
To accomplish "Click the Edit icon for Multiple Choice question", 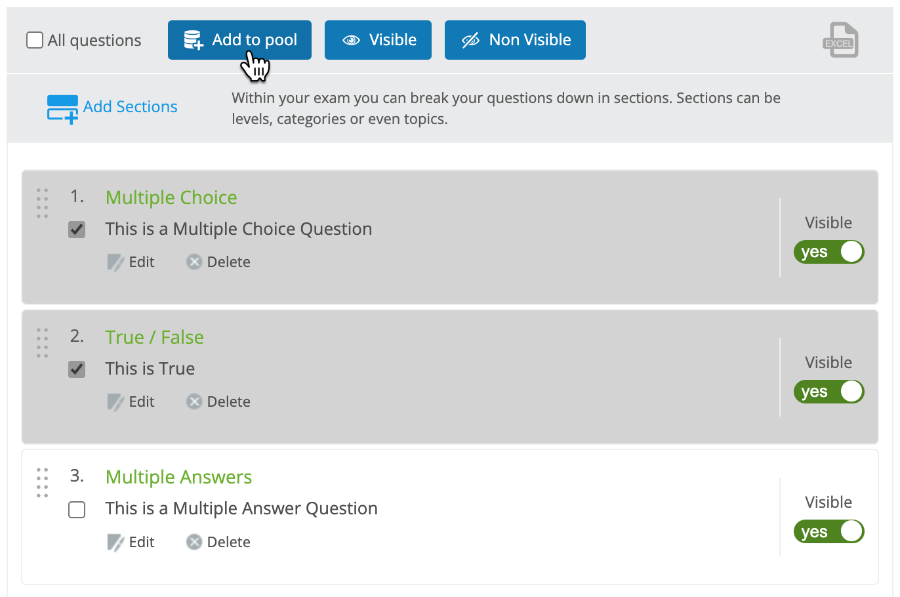I will tap(116, 261).
